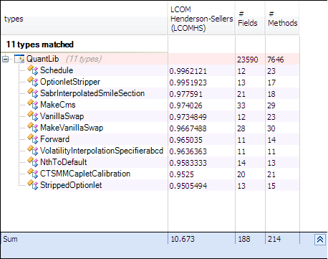Click the MakeCms type icon
This screenshot has width=328, height=259.
click(33, 105)
